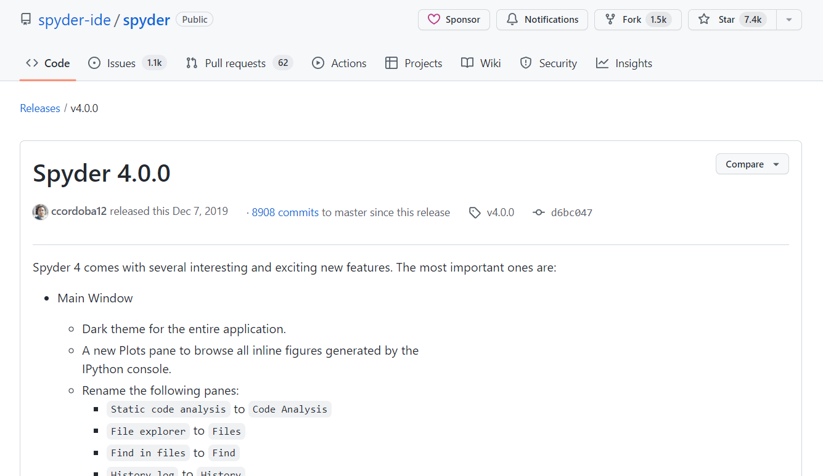Click the Main Window list item
Screen dimensions: 823x476
[x=95, y=298]
